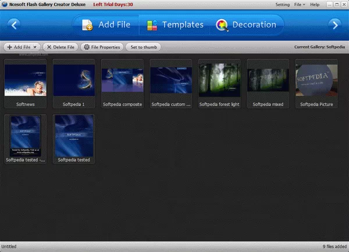Select the Softpedia composite thumbnail
The image size is (349, 252).
pyautogui.click(x=122, y=80)
